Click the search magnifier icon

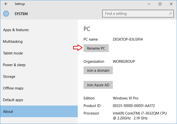click(171, 14)
